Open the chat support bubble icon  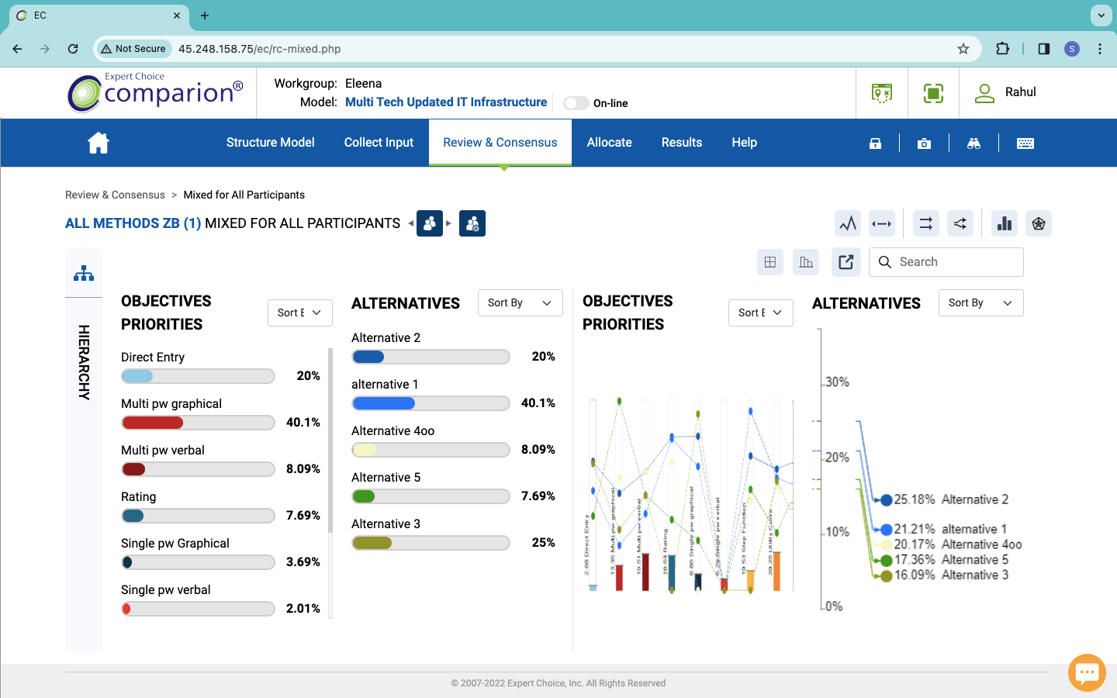tap(1087, 672)
